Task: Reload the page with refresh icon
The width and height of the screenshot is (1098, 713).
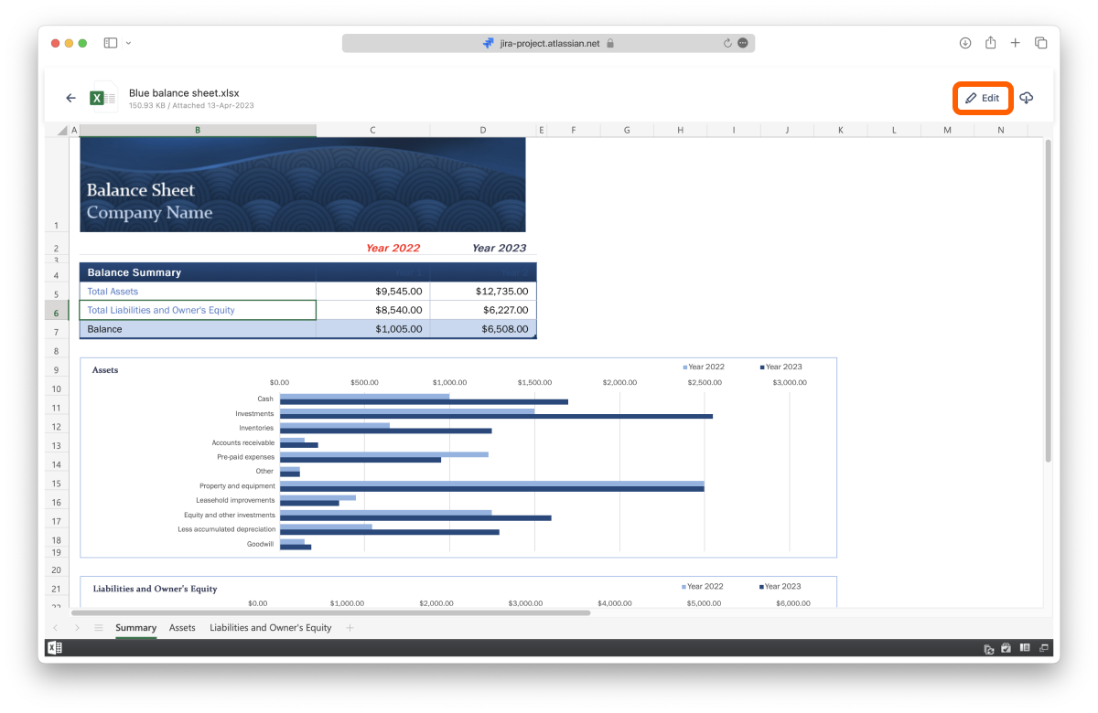Action: tap(727, 43)
